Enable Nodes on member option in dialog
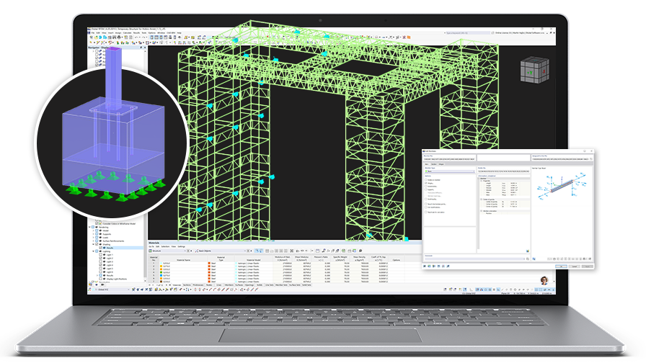The height and width of the screenshot is (363, 646). coord(425,180)
